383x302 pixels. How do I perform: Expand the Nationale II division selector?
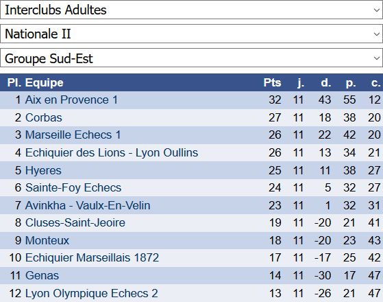tap(191, 34)
